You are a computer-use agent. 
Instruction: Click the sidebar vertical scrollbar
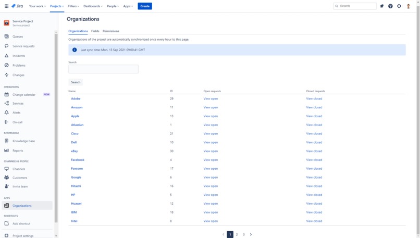[x=56, y=129]
